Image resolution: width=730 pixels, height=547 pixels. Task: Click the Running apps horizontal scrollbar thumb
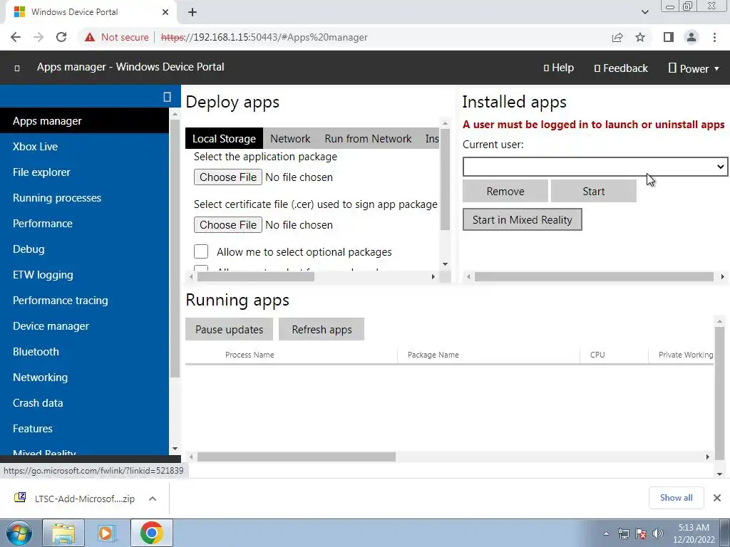pos(297,457)
